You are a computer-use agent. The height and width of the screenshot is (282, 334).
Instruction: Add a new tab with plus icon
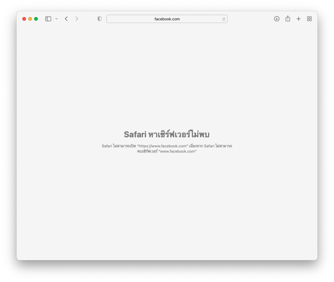298,19
